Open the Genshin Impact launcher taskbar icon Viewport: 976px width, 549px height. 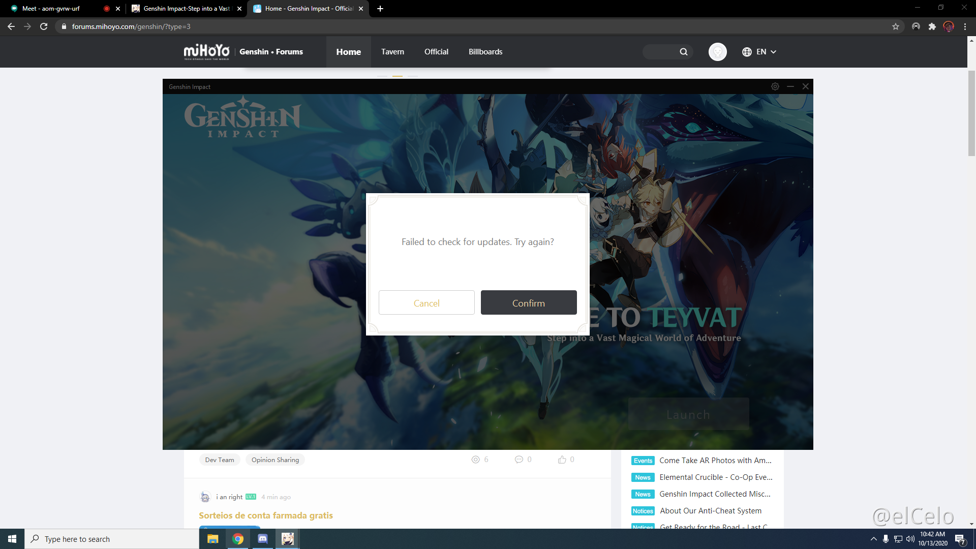coord(287,538)
